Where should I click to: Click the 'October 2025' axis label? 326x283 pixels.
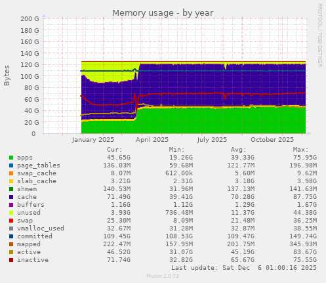click(x=272, y=140)
